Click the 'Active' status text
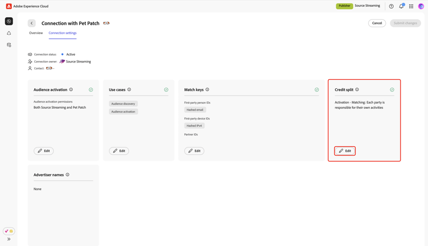The height and width of the screenshot is (246, 428). pos(71,55)
